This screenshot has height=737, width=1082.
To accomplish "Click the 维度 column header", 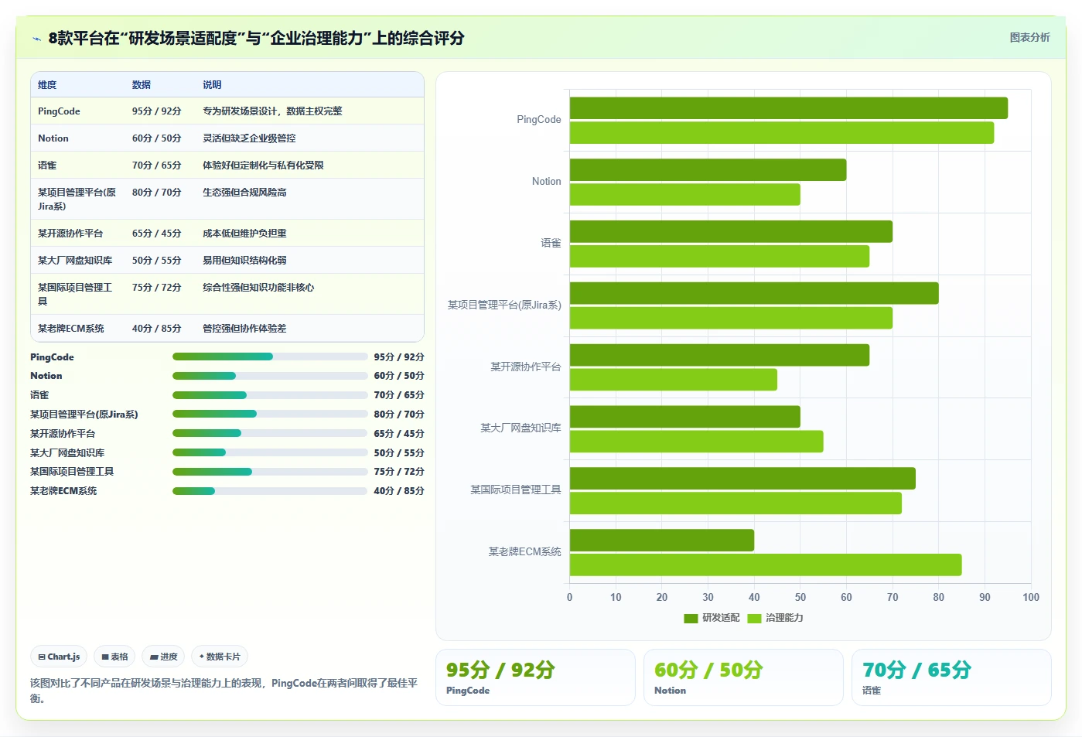I will 47,85.
